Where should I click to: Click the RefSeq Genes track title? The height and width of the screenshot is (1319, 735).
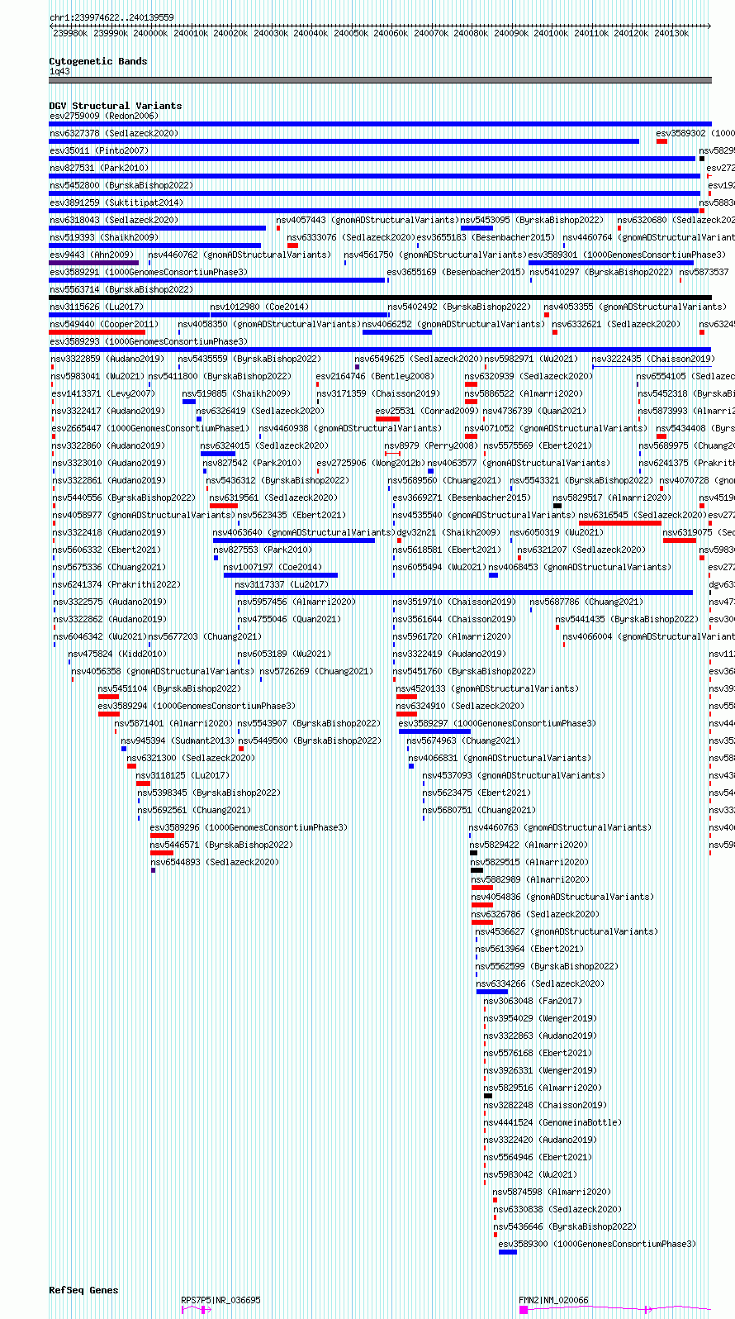click(x=83, y=1290)
